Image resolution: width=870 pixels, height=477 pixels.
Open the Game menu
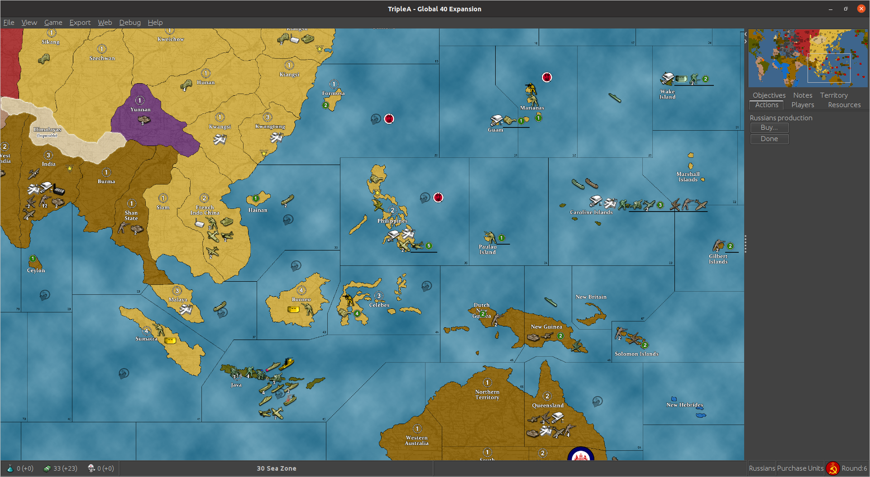(53, 22)
